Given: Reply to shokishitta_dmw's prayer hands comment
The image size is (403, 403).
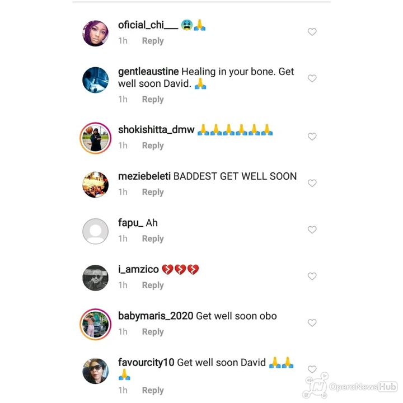Looking at the screenshot, I should tap(153, 146).
